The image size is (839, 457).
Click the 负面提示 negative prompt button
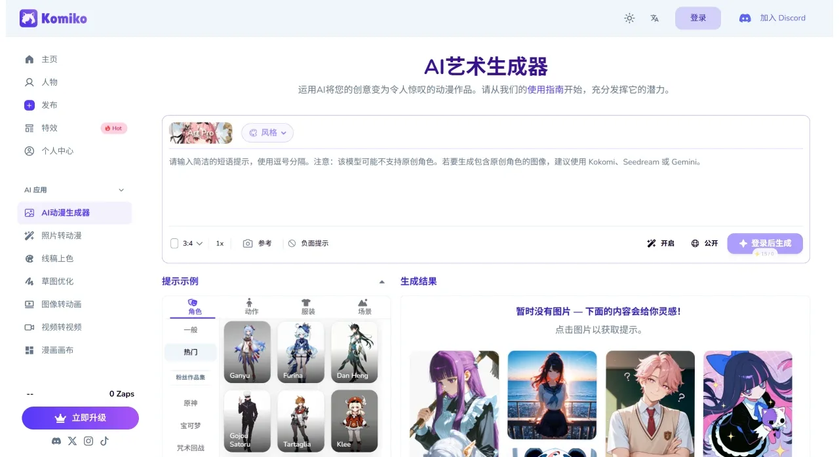(308, 244)
